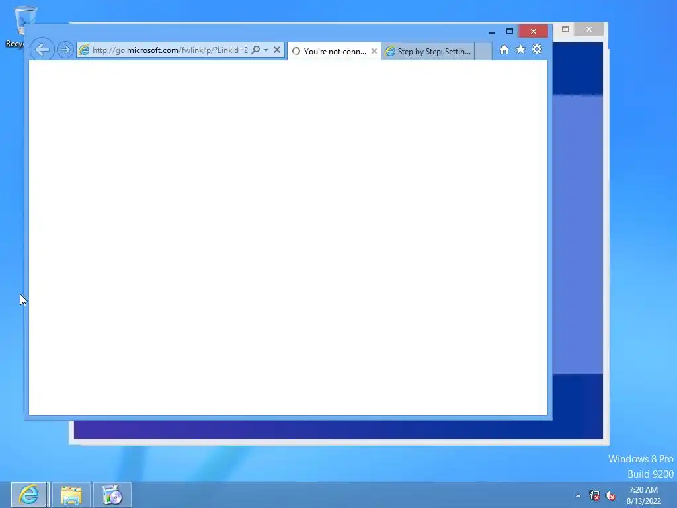Close the 'You're not conn...' tab

point(374,51)
